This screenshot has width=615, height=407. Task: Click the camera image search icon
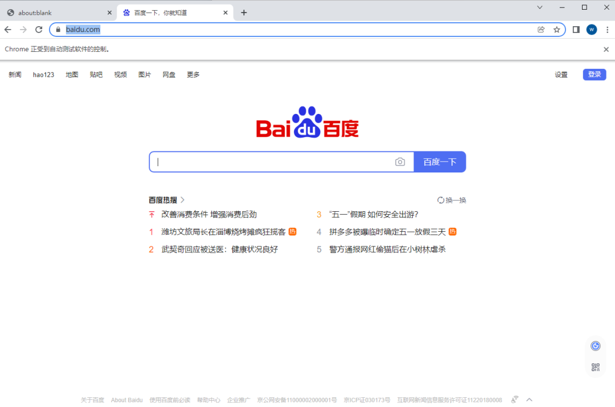[400, 162]
